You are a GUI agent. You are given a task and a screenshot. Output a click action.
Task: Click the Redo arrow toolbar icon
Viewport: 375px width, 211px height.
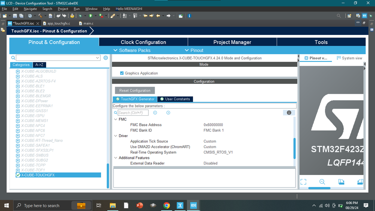click(64, 16)
